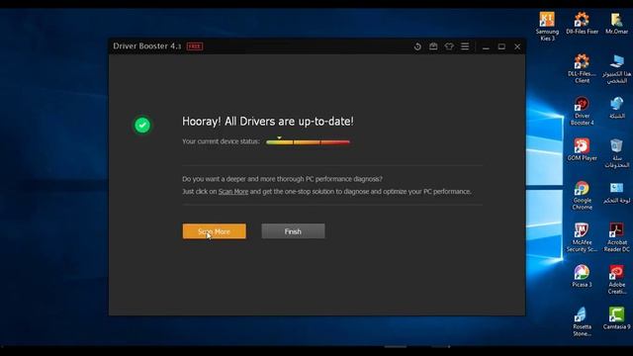Viewport: 633px width, 356px height.
Task: Open the Network (الشبكة) desktop icon
Action: (x=616, y=108)
